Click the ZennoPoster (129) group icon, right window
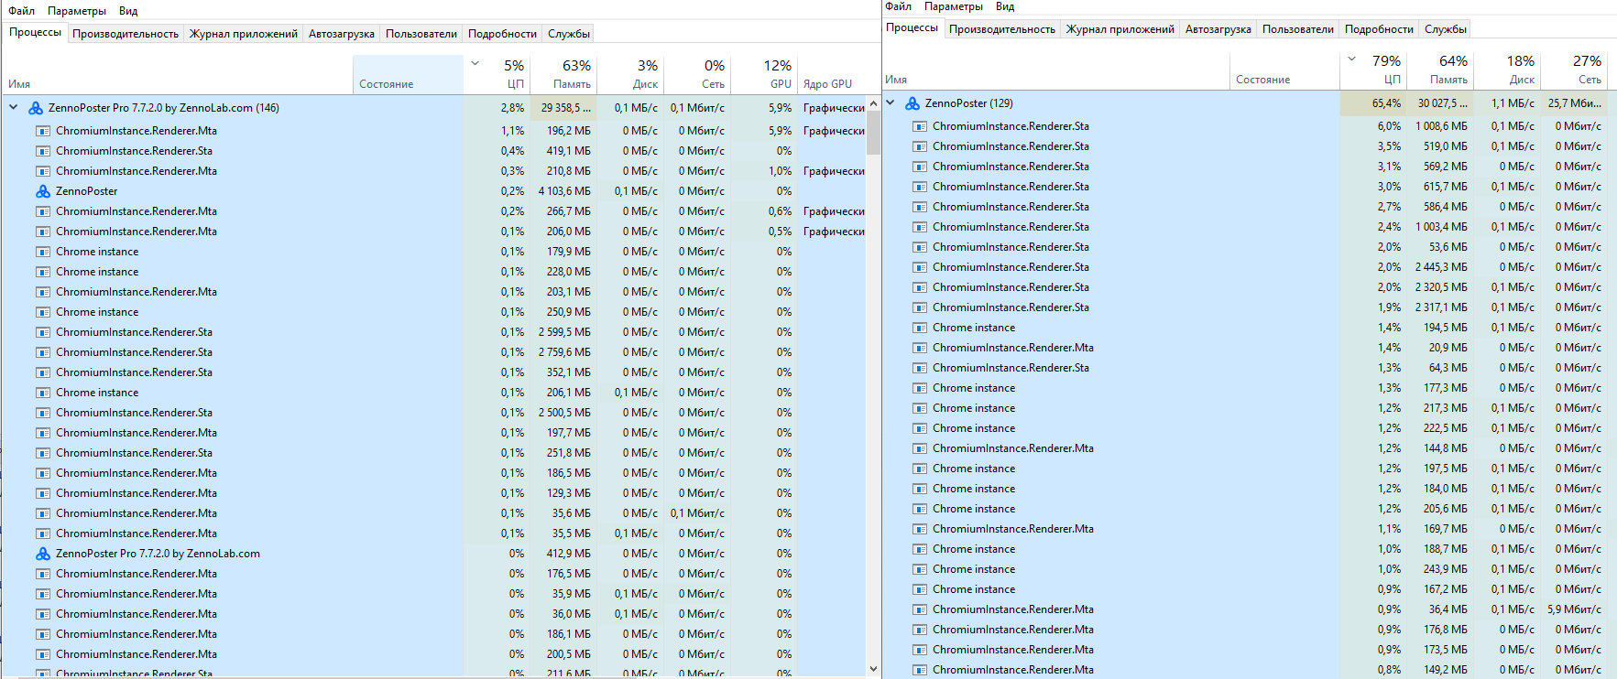The height and width of the screenshot is (679, 1617). point(912,103)
